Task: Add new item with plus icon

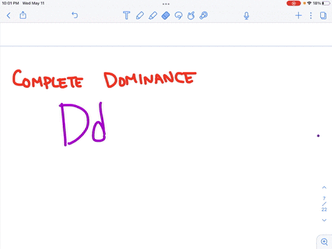Action: 299,15
